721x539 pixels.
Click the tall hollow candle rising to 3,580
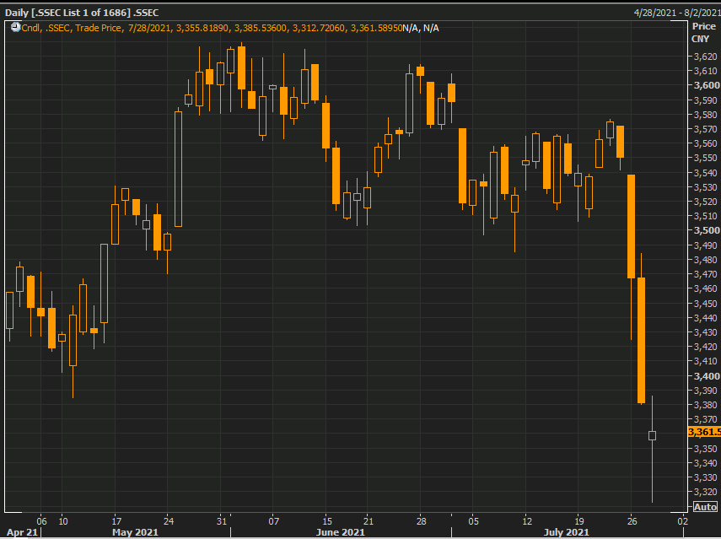[178, 169]
